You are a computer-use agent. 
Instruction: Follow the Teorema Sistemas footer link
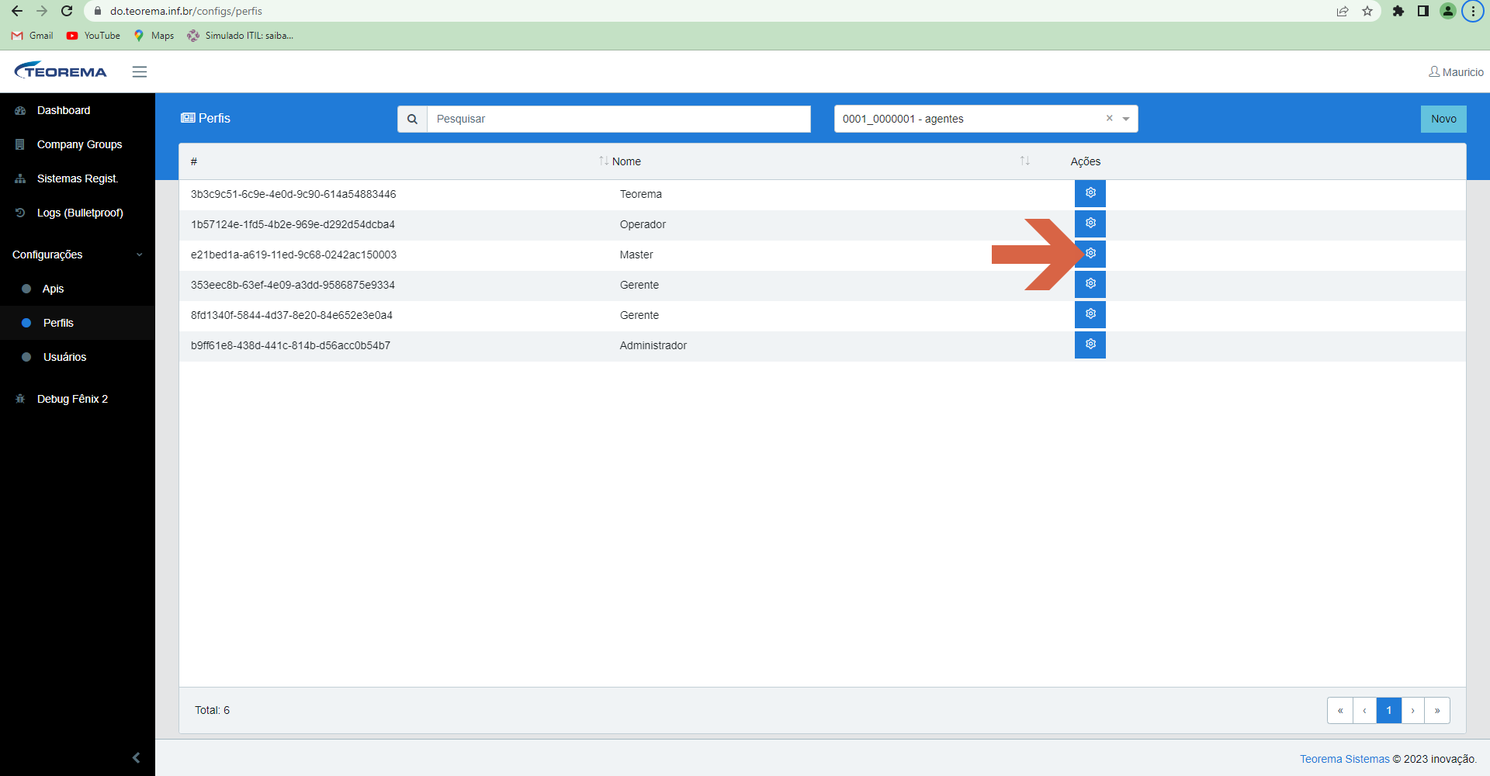tap(1344, 759)
